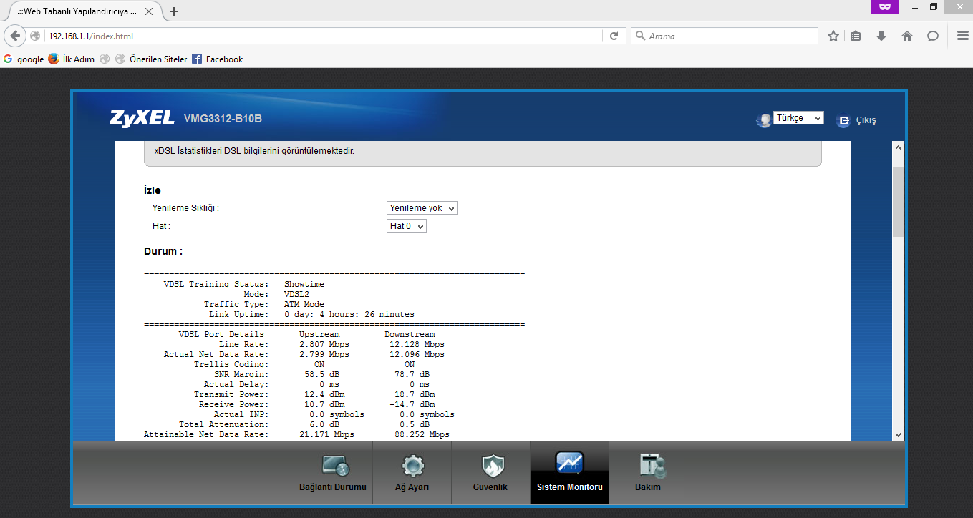Screen dimensions: 973x518
Task: Click the VMG3312-B10B model text
Action: click(223, 119)
